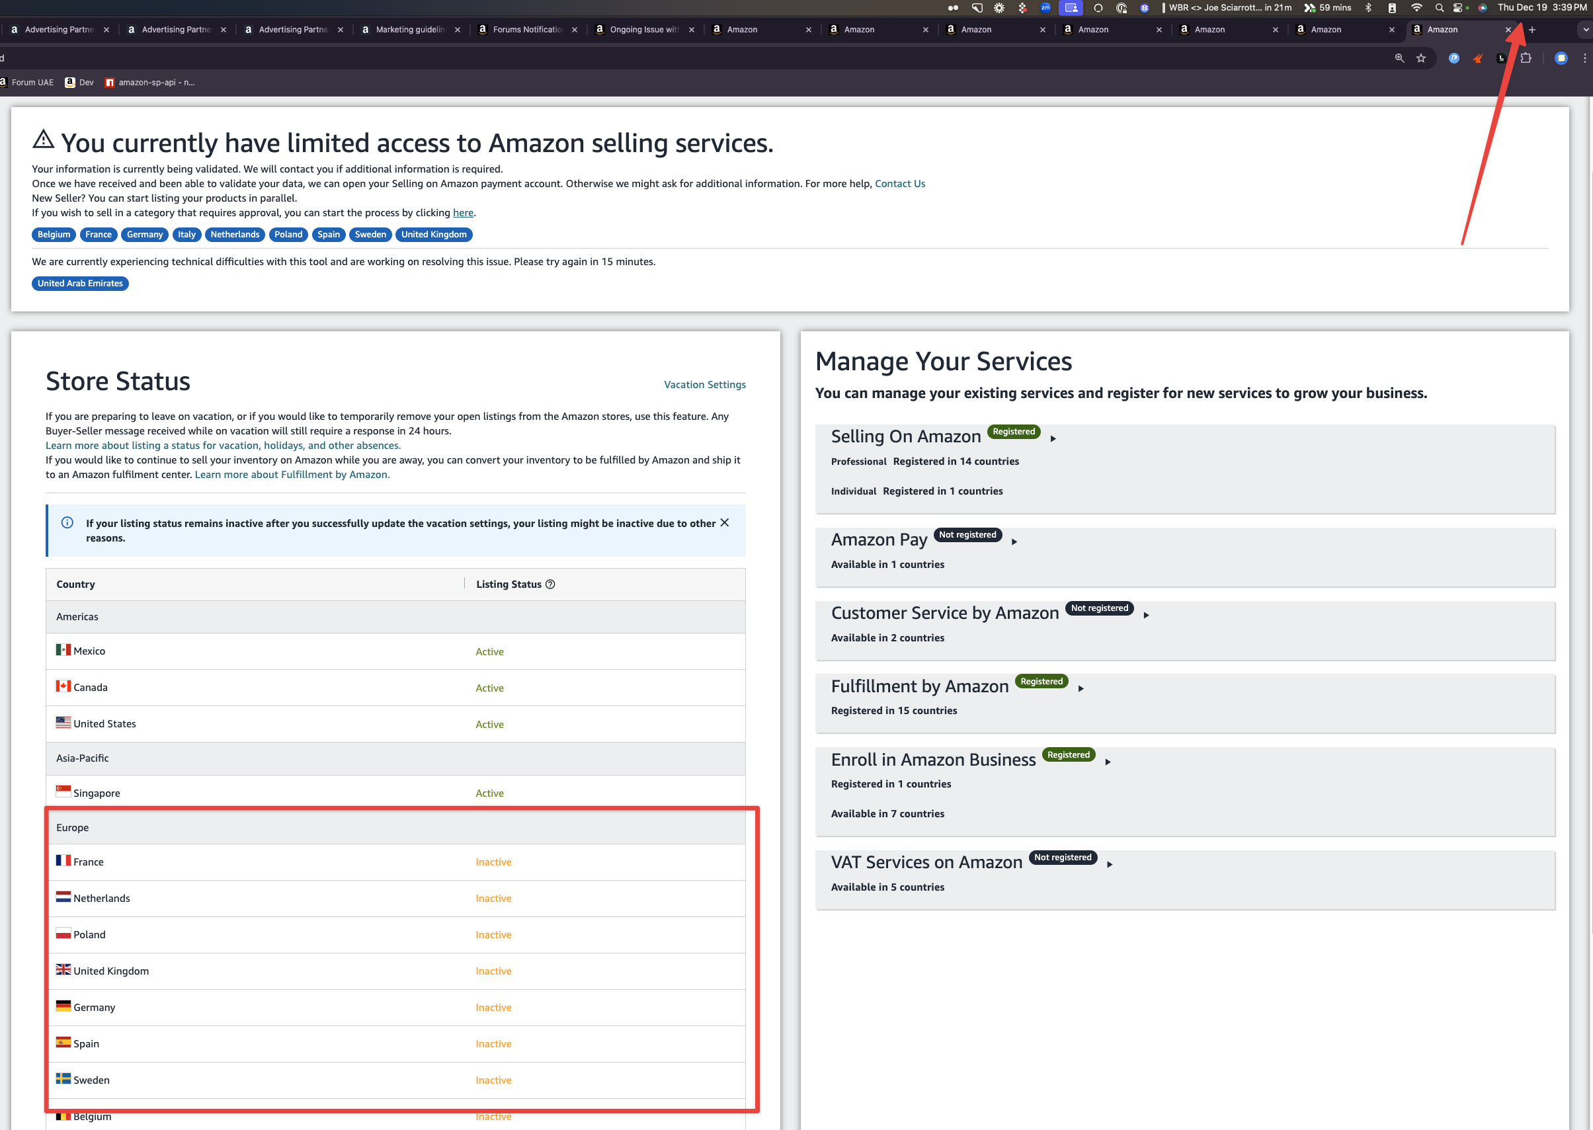Click Active status for Canada
1593x1130 pixels.
pos(489,688)
